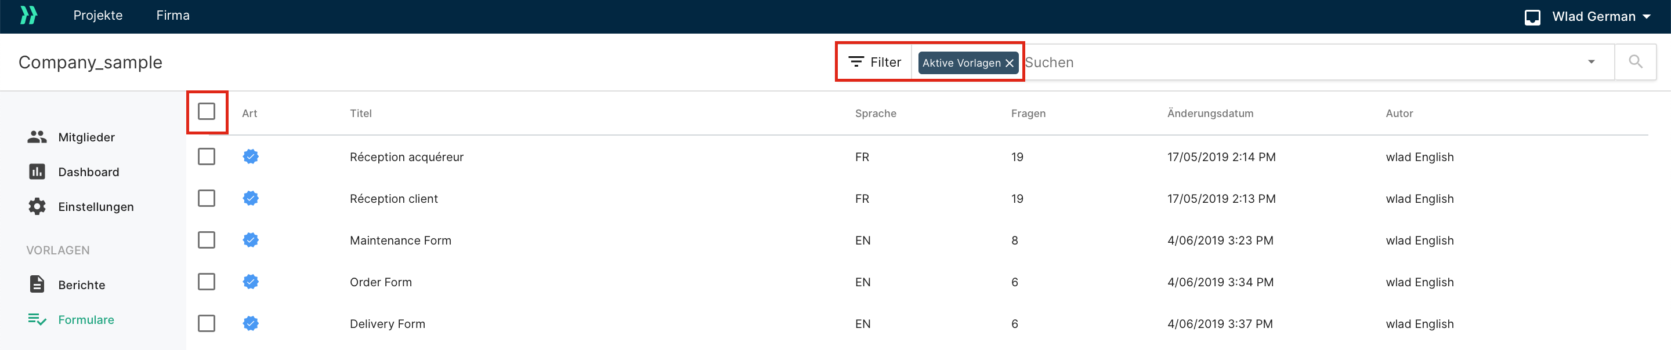Click FR language of Réception acquéreur

pyautogui.click(x=862, y=158)
